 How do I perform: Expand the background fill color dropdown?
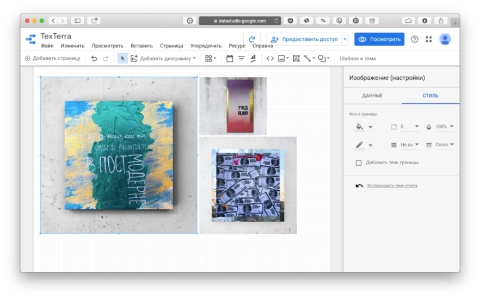point(371,127)
